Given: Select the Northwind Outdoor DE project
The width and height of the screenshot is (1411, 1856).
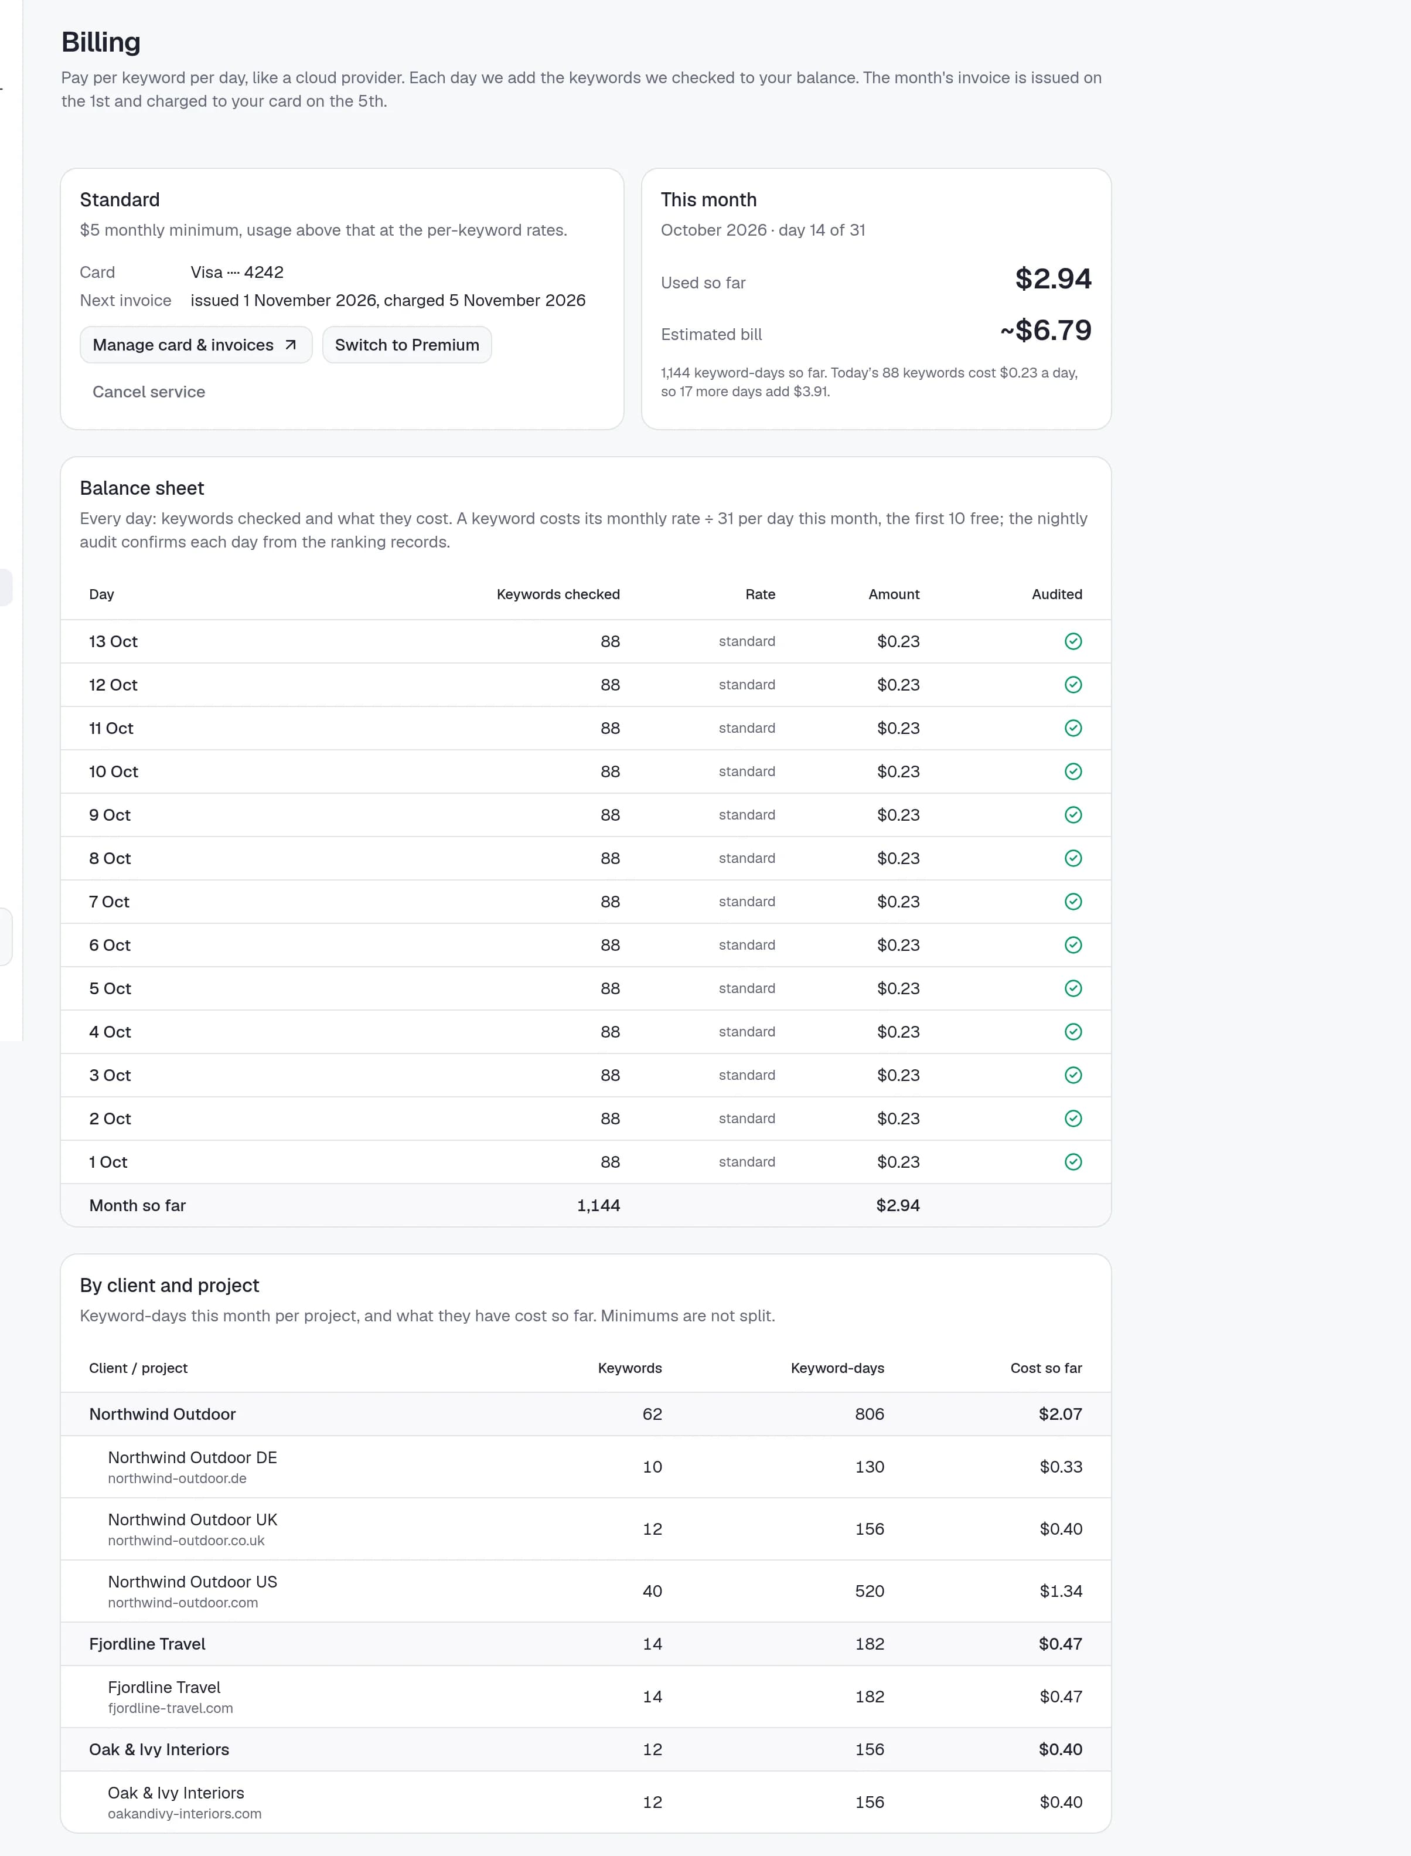Looking at the screenshot, I should click(x=585, y=1467).
